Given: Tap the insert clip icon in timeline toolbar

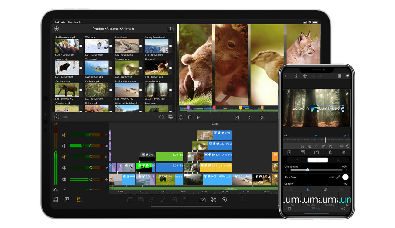Looking at the screenshot, I should pos(130,200).
